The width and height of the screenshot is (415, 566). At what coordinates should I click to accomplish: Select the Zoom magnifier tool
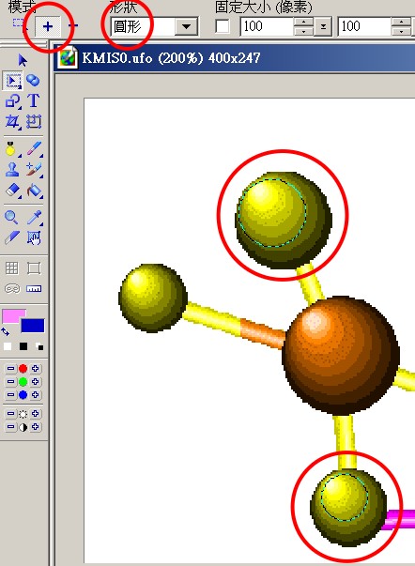(11, 218)
